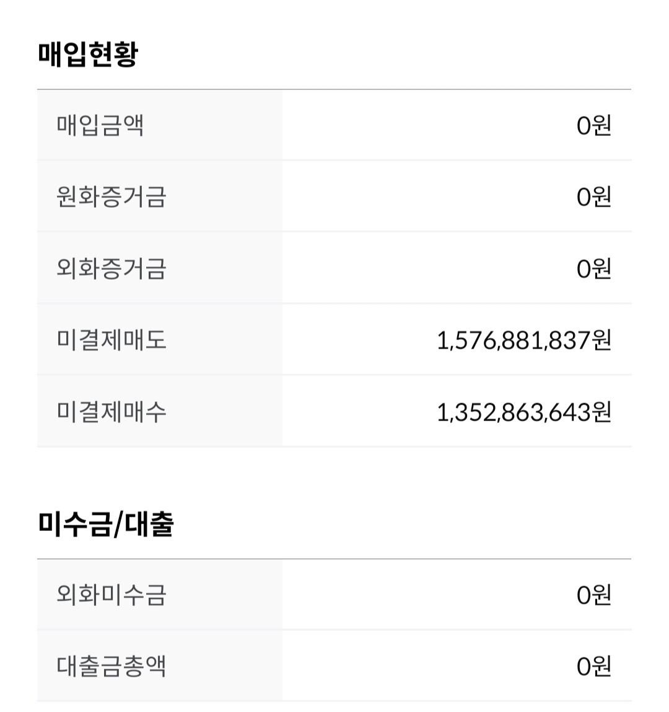
Task: Click the 1,352,863,643원 unsettled buy amount
Action: 524,412
